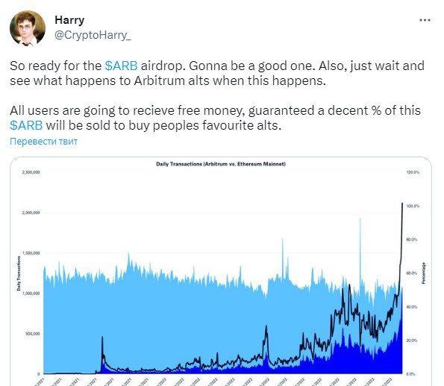The width and height of the screenshot is (444, 386).
Task: Click the 100.0% label on right axis
Action: tap(413, 206)
